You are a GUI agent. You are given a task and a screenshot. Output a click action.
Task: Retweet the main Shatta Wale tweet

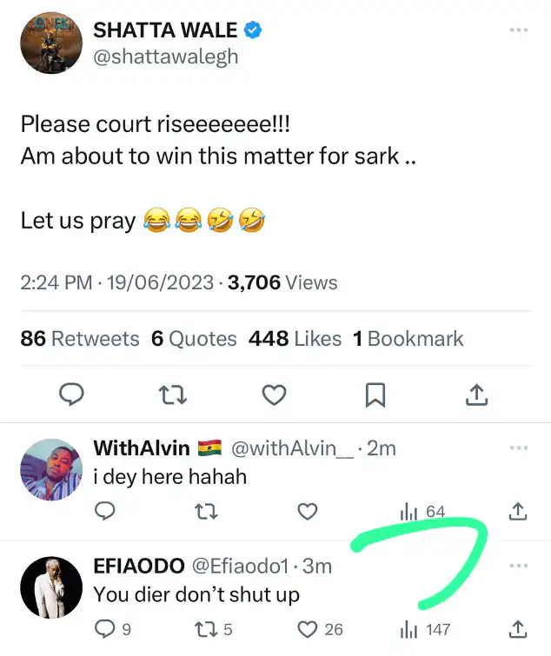173,395
